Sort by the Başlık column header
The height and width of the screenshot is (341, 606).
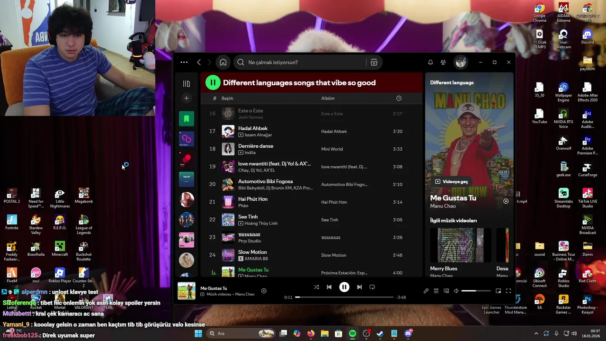[x=227, y=98]
